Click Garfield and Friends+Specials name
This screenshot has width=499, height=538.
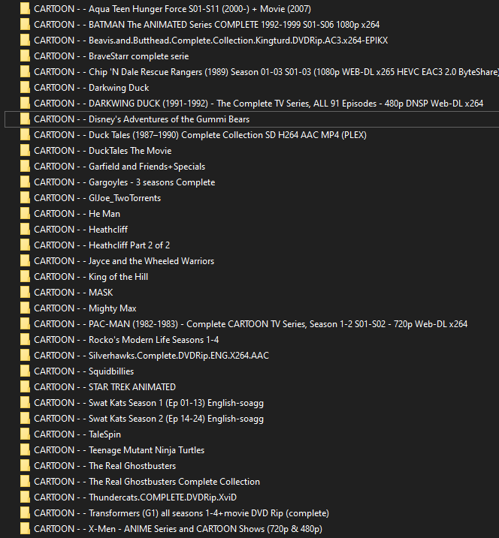coord(119,167)
